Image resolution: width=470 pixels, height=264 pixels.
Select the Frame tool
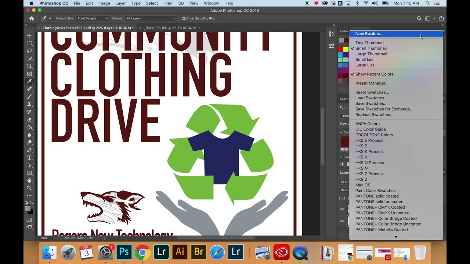point(29,74)
